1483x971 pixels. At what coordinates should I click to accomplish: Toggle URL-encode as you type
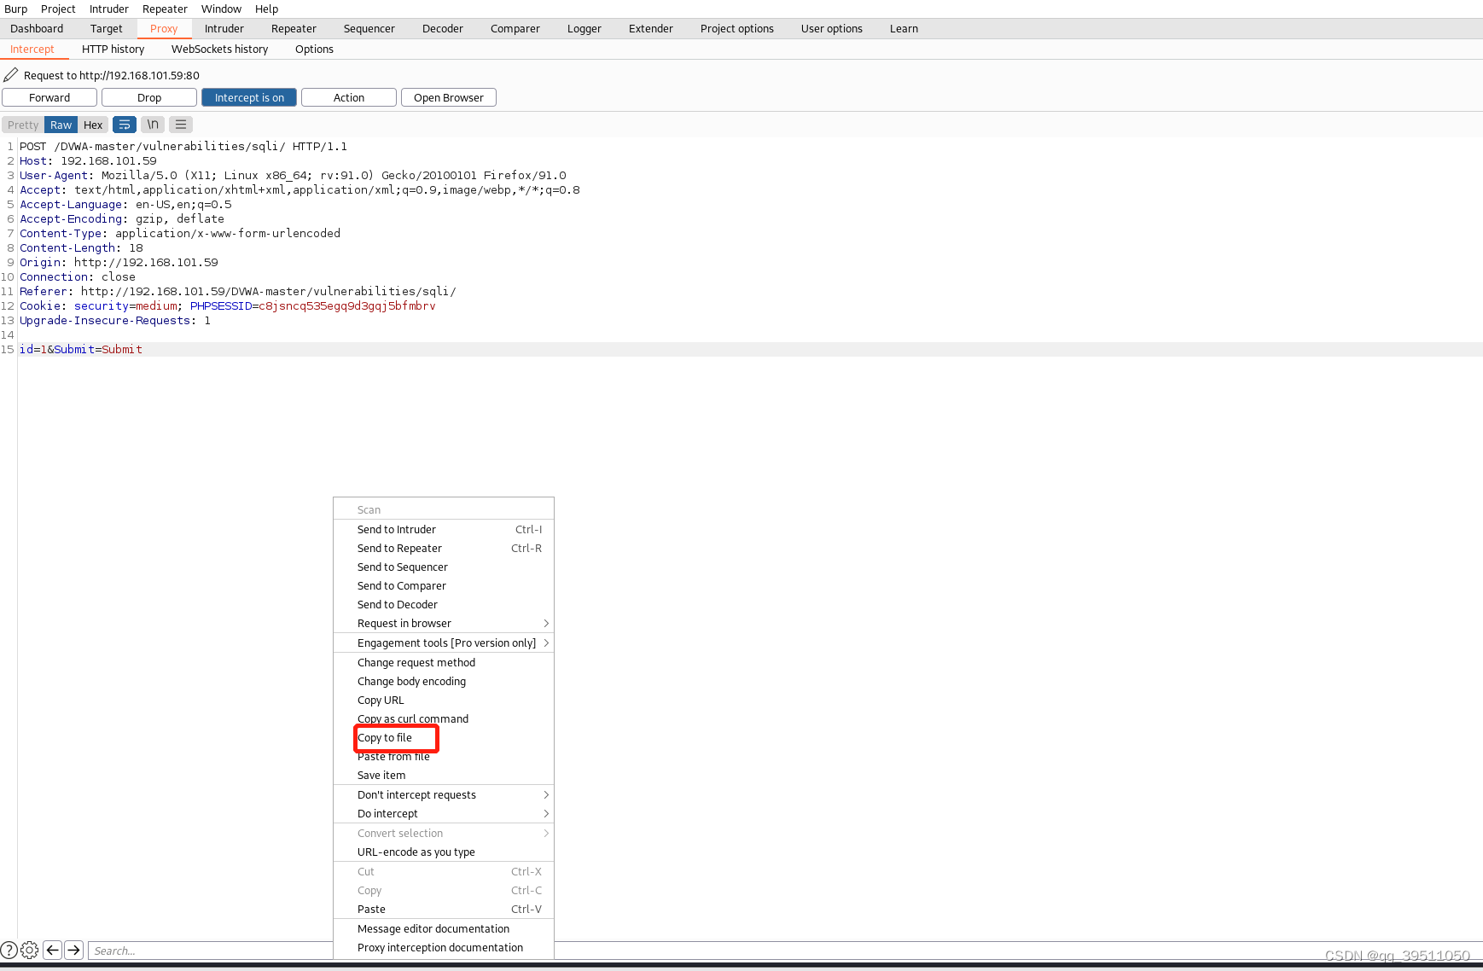[444, 852]
